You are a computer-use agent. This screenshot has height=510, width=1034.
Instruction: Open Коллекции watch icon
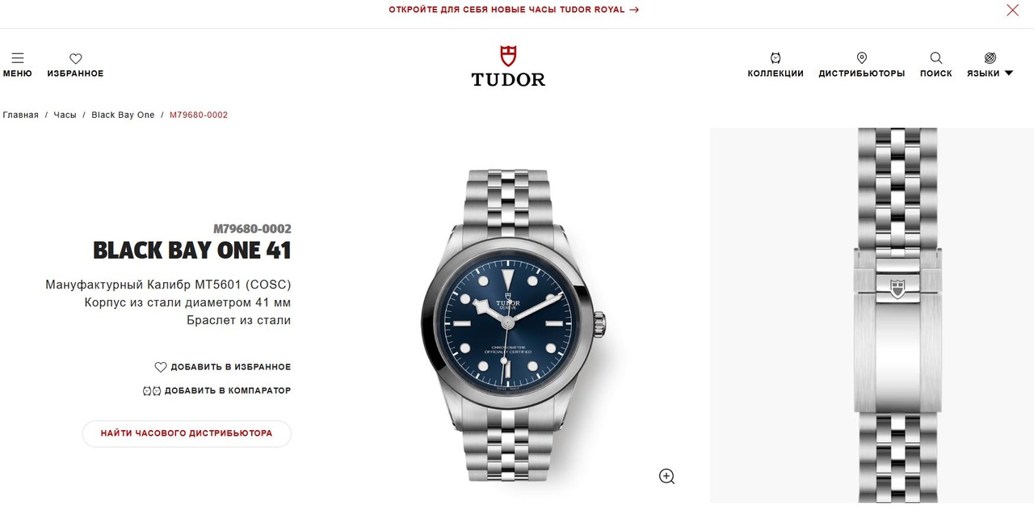point(775,58)
